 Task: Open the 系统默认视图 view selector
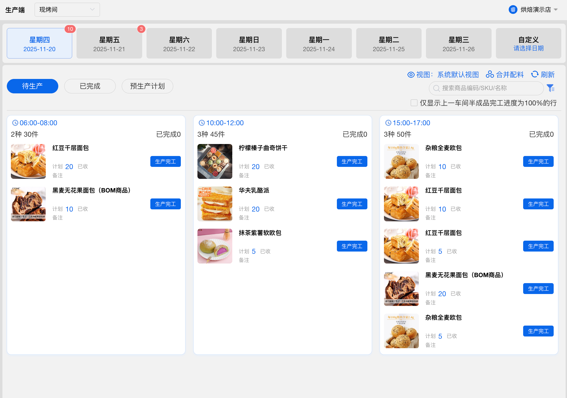pyautogui.click(x=458, y=75)
